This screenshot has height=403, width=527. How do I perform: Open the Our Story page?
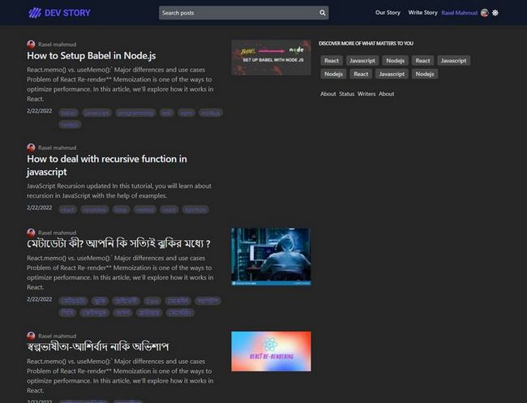click(x=388, y=12)
